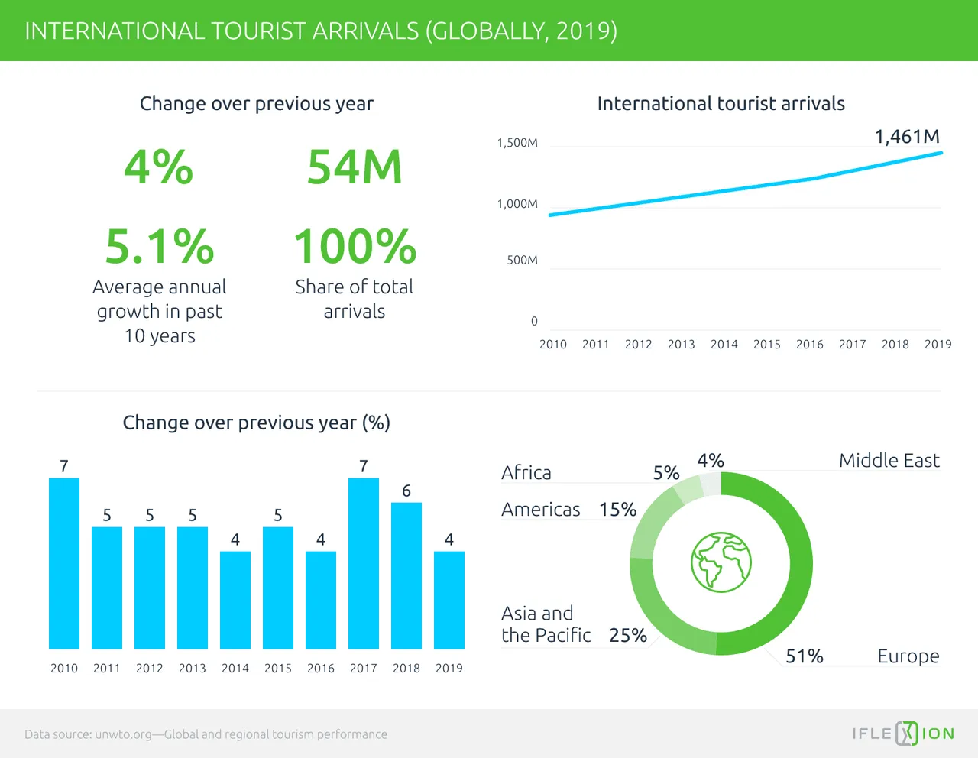This screenshot has height=758, width=978.
Task: Click the 'Middle East' legend label
Action: [889, 460]
